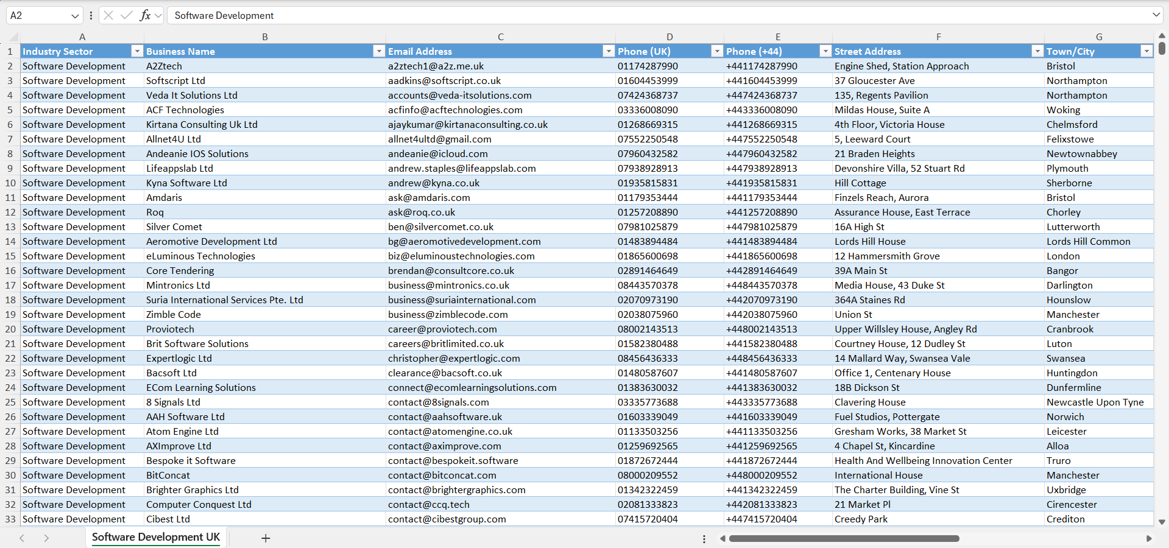This screenshot has width=1169, height=548.
Task: Open the Name Box dropdown arrow
Action: [75, 16]
